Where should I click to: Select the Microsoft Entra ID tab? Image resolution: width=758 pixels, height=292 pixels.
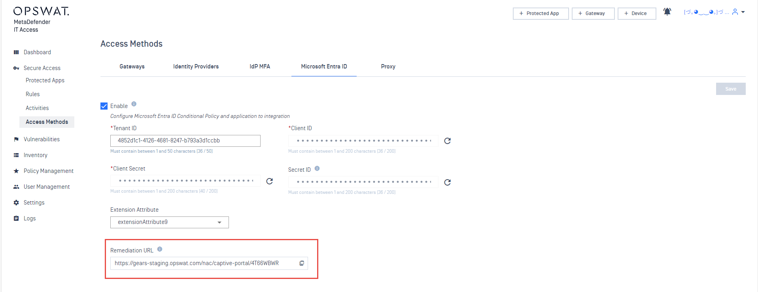tap(324, 66)
